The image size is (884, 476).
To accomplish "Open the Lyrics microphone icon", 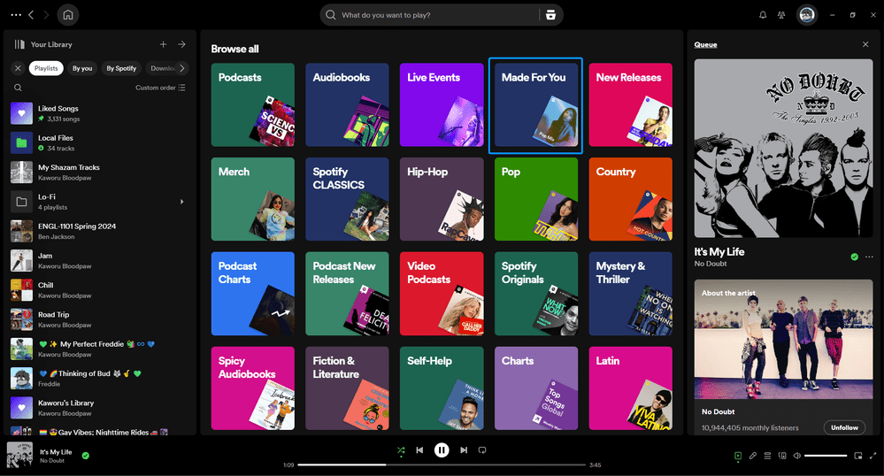I will tap(753, 456).
